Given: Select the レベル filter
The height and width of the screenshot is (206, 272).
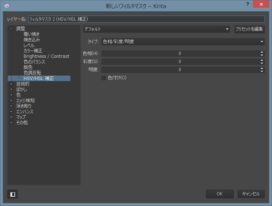Looking at the screenshot, I should tap(29, 45).
